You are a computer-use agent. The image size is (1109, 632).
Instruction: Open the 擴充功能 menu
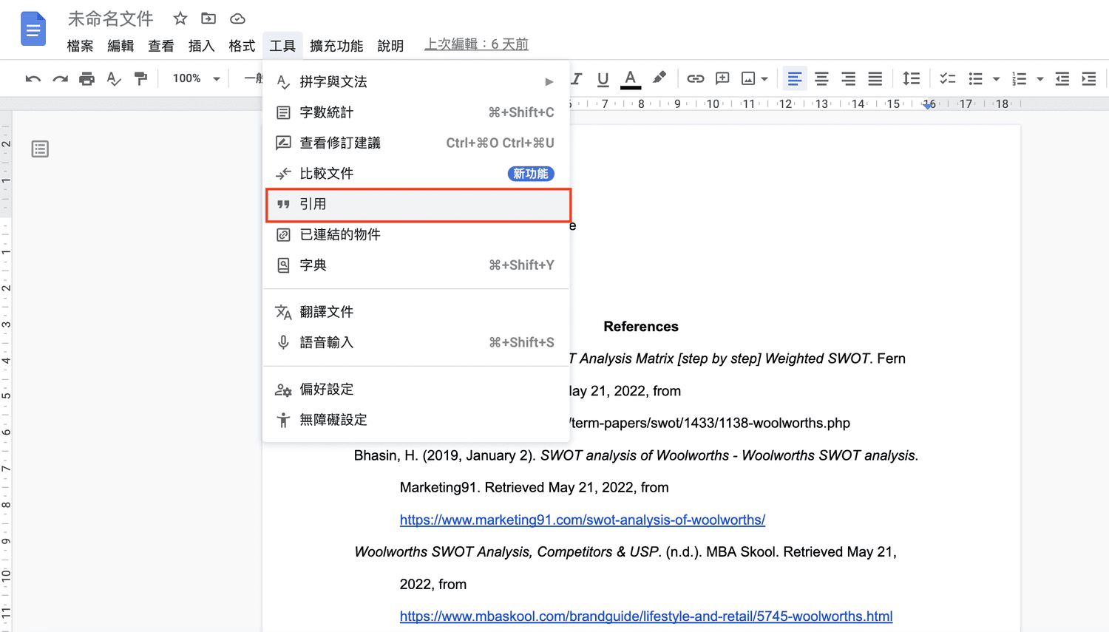336,46
